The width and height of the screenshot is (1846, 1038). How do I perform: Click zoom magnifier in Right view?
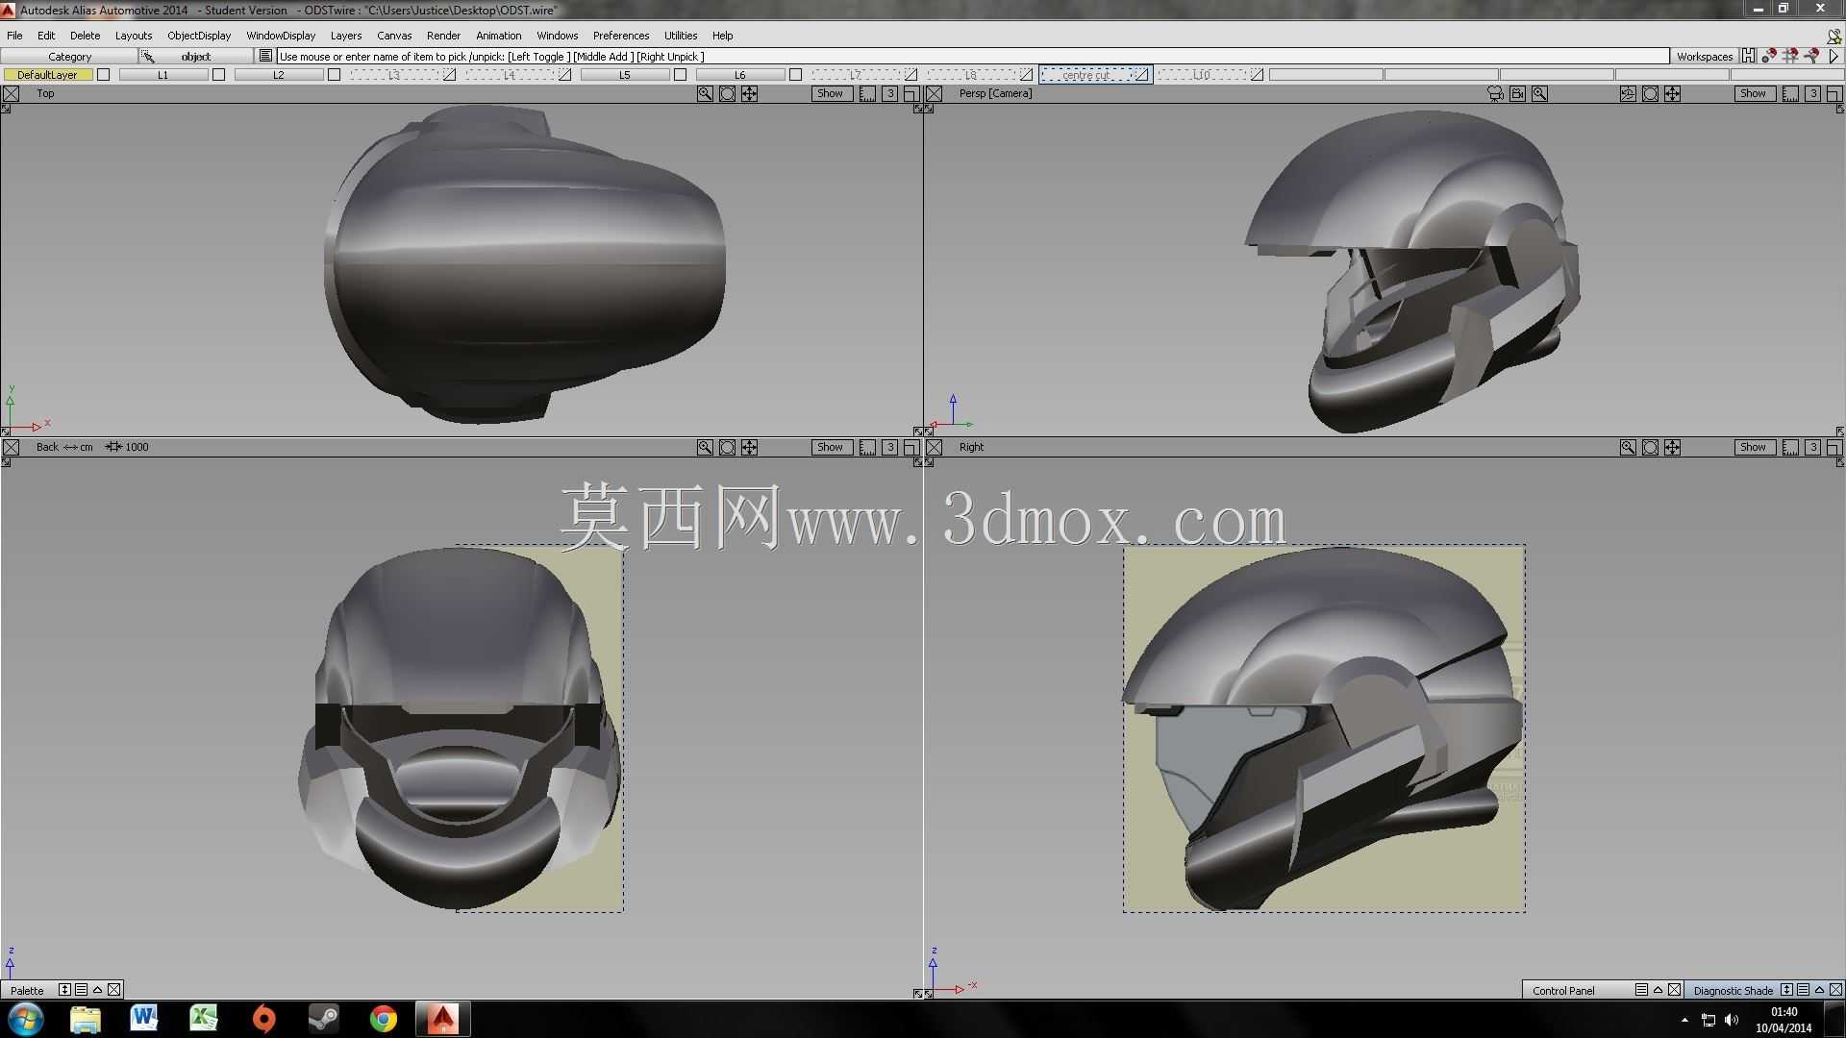click(1628, 448)
